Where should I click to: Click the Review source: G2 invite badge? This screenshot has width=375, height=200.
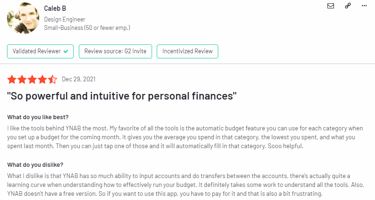pyautogui.click(x=116, y=51)
